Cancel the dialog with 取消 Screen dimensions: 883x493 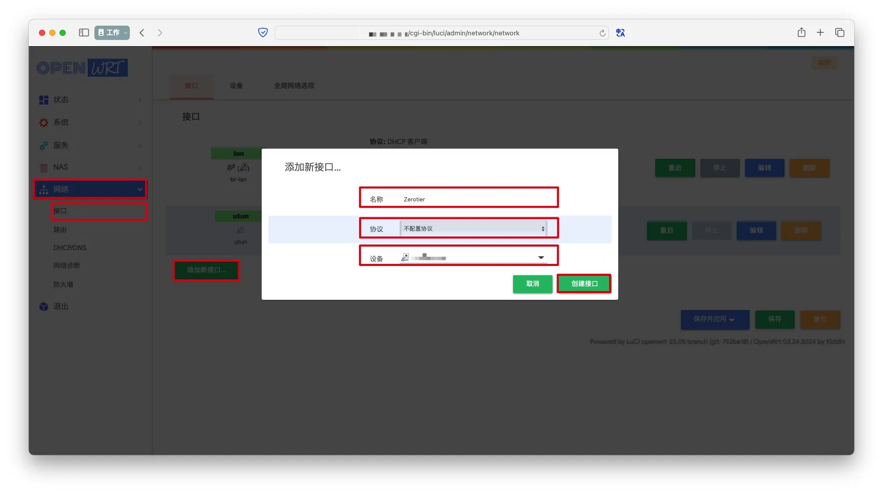(x=533, y=284)
